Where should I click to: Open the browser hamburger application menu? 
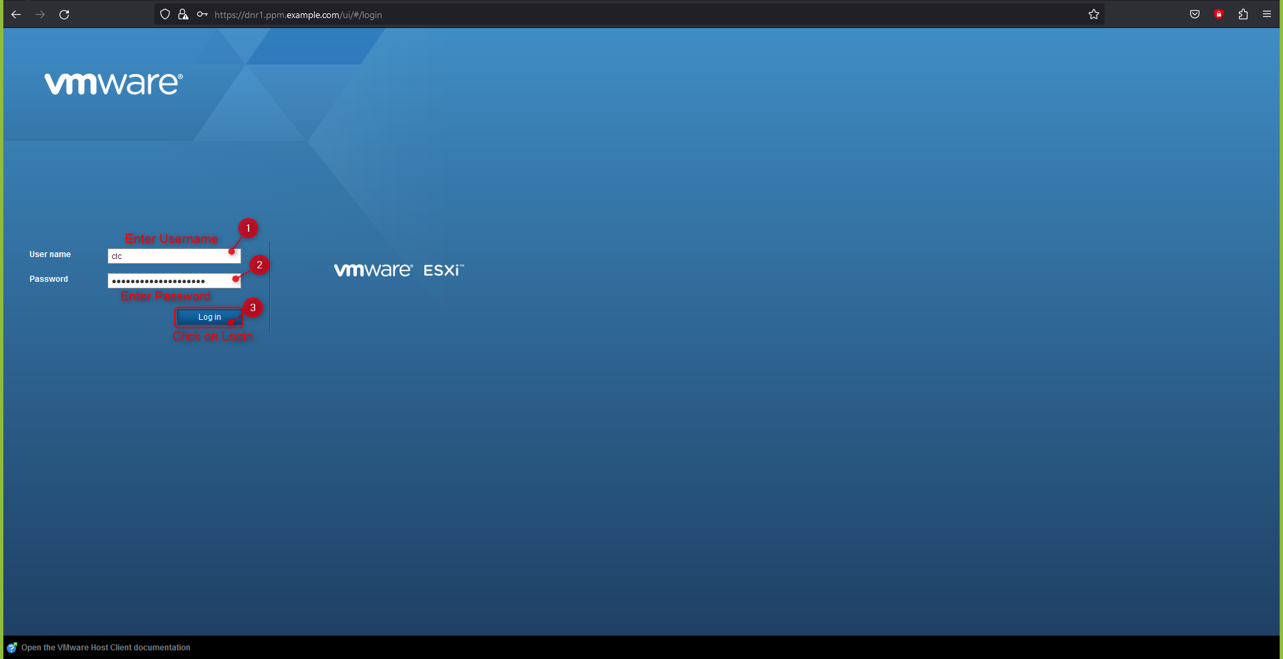1267,15
